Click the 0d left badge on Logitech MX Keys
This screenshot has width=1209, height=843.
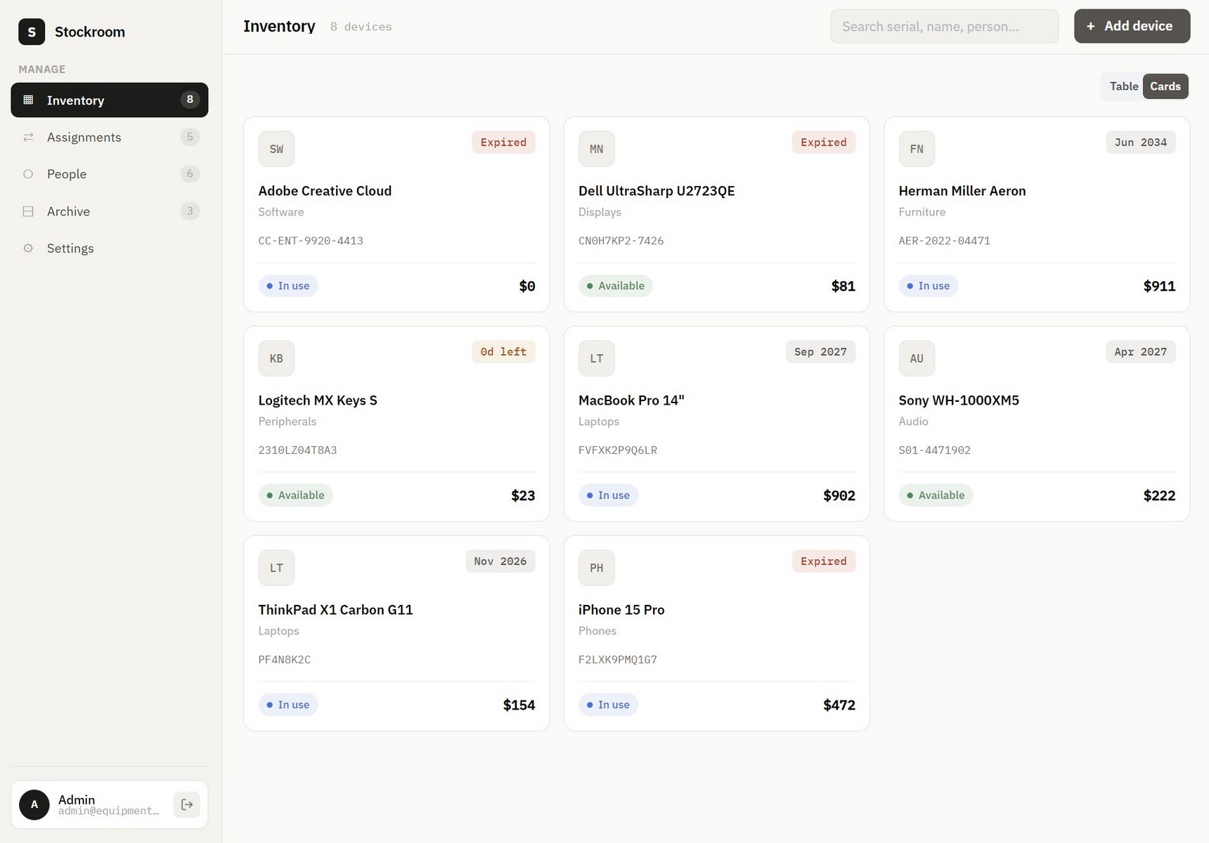(503, 352)
